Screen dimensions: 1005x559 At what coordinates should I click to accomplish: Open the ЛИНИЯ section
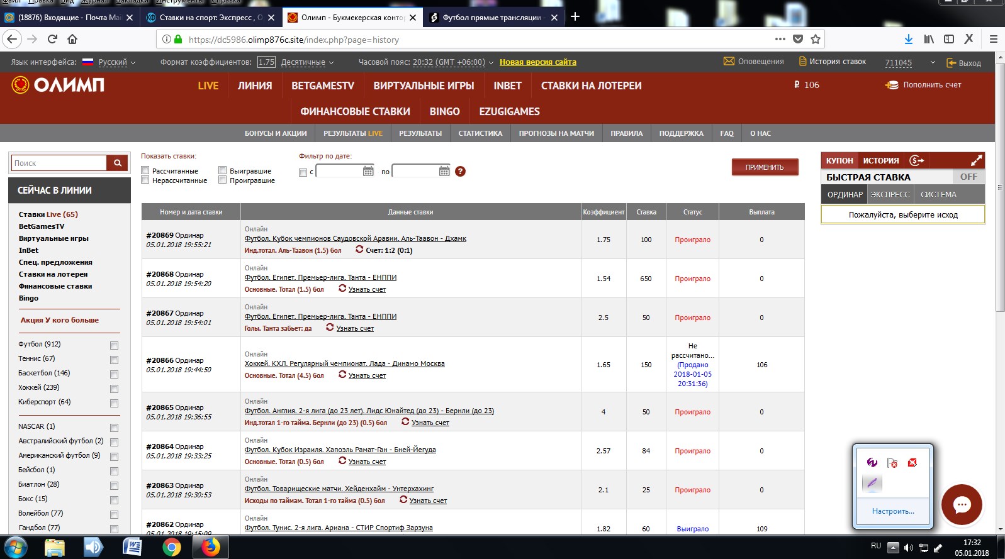[x=255, y=86]
